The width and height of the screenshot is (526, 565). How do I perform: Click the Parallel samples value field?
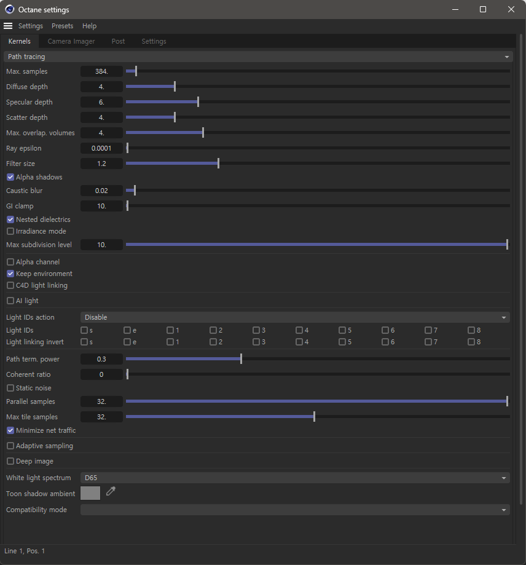[x=101, y=401]
